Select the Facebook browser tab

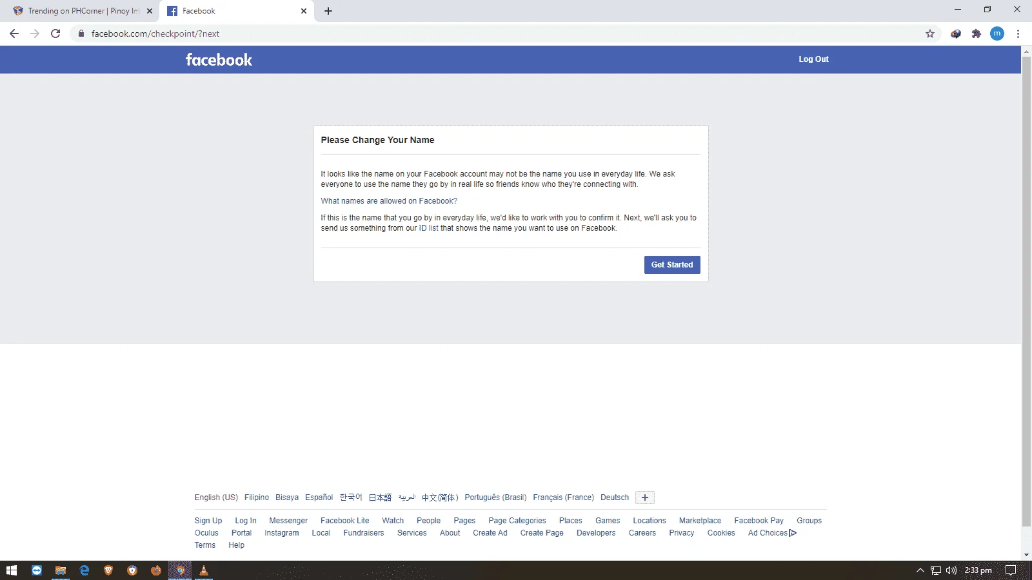coord(236,11)
